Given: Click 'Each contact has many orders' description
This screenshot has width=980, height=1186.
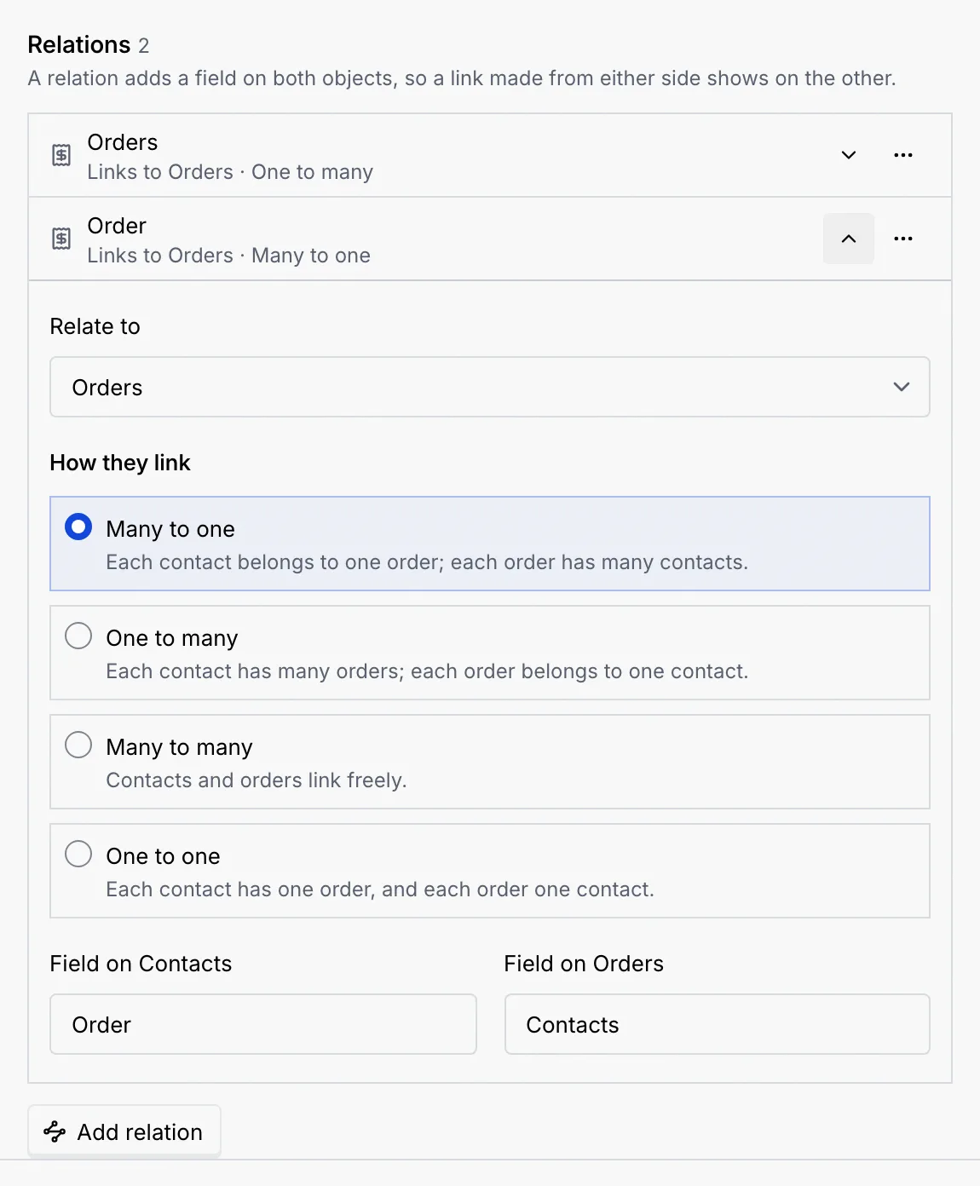Looking at the screenshot, I should click(x=427, y=671).
